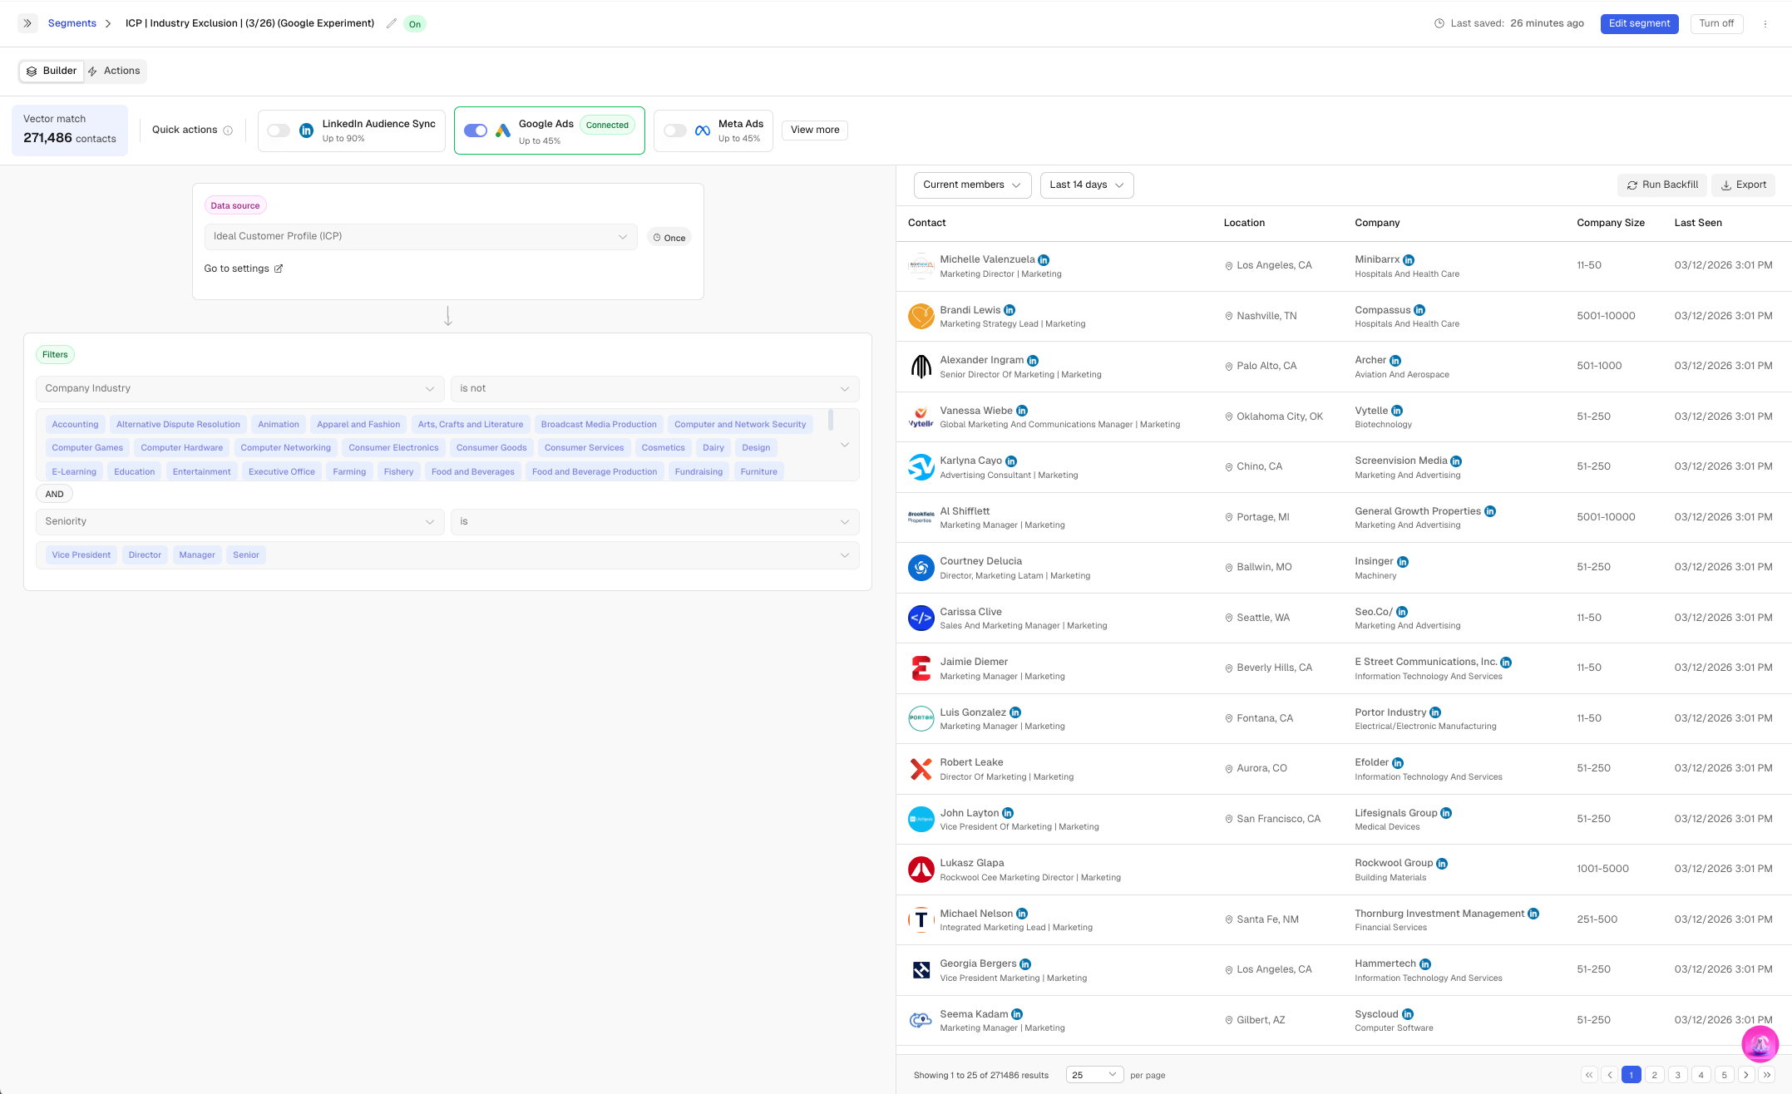Go to last page of results

(x=1767, y=1075)
